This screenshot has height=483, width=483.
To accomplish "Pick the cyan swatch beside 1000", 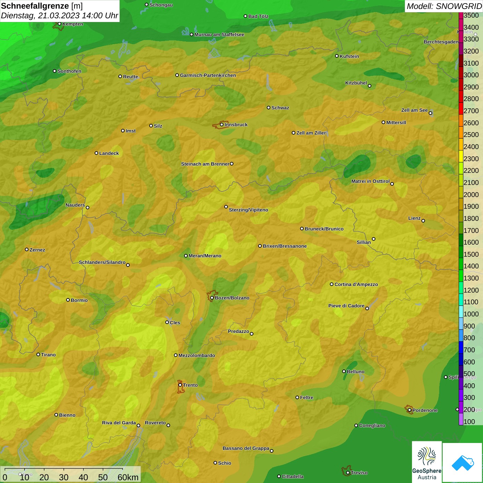I will pos(461,312).
